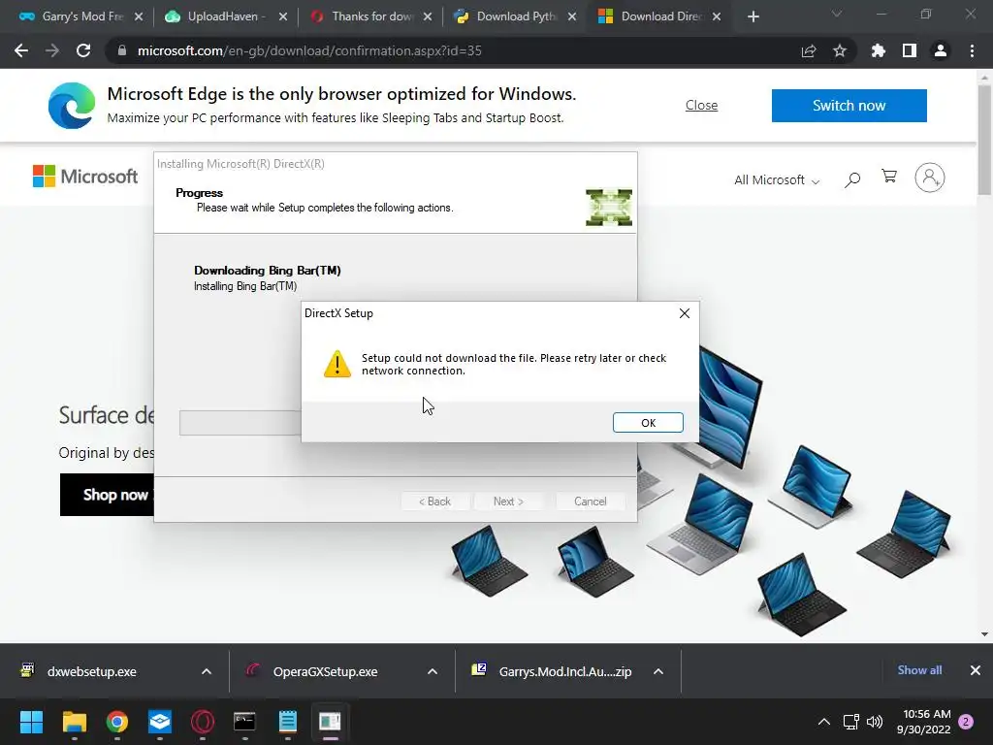The width and height of the screenshot is (993, 745).
Task: Click the Shop now button
Action: click(x=108, y=495)
